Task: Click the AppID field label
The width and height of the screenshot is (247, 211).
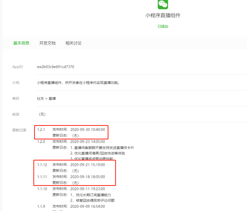Action: tap(18, 67)
